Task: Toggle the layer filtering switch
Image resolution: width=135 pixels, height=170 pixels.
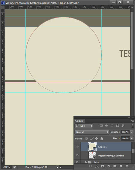Action: [133, 126]
